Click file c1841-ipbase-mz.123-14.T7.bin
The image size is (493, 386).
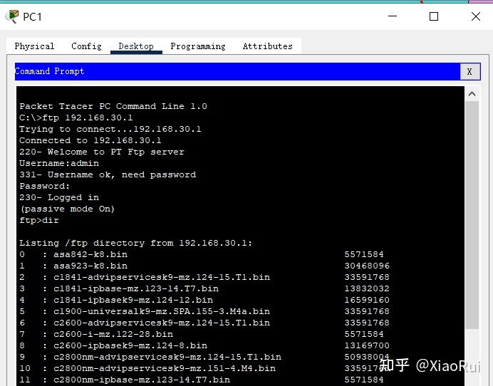tap(136, 288)
